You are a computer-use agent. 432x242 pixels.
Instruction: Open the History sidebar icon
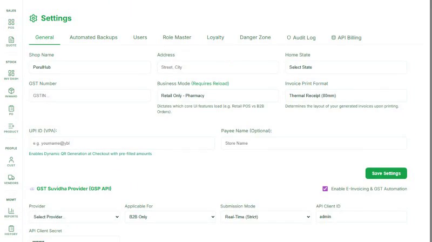tap(11, 230)
